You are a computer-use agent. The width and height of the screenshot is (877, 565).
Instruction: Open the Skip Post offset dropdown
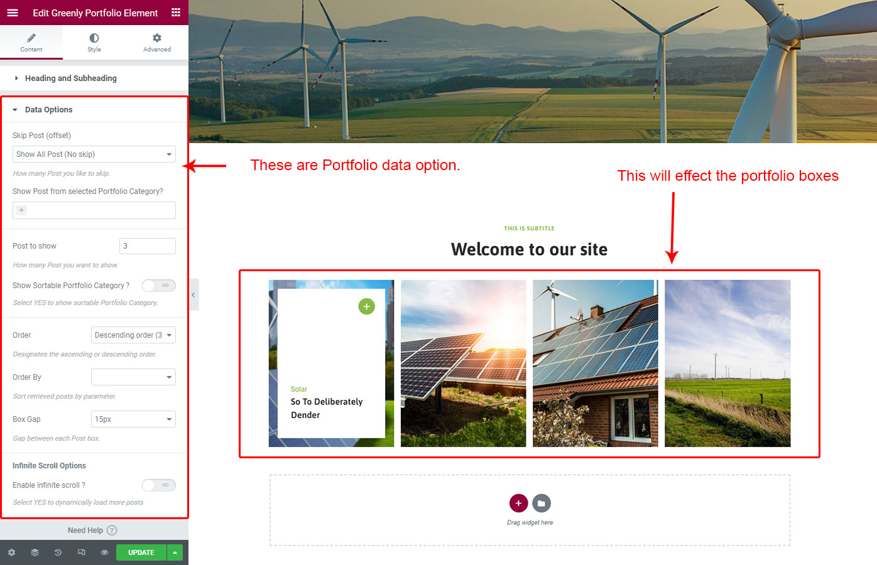click(x=94, y=154)
